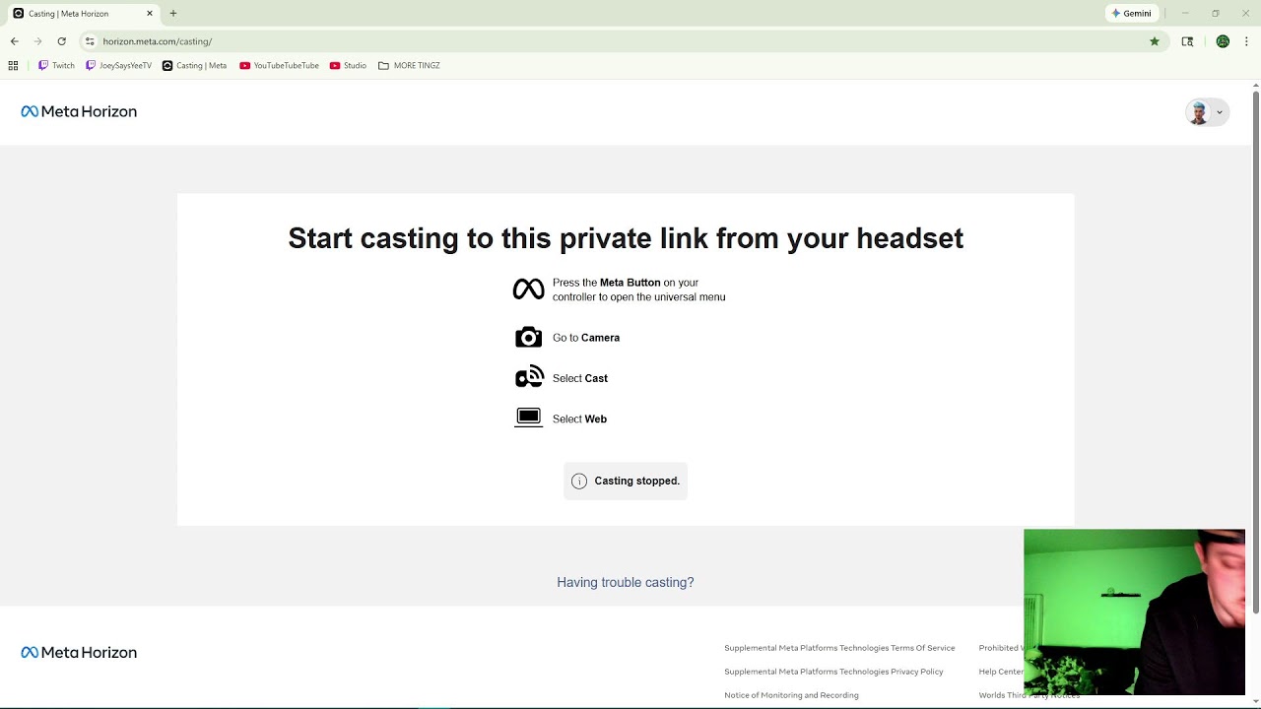Click the bookmark star icon
This screenshot has height=709, width=1261.
click(1155, 41)
